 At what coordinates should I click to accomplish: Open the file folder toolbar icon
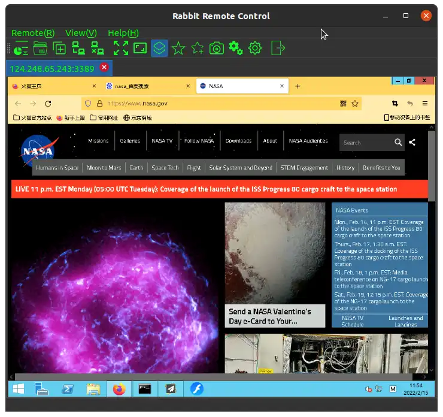40,48
